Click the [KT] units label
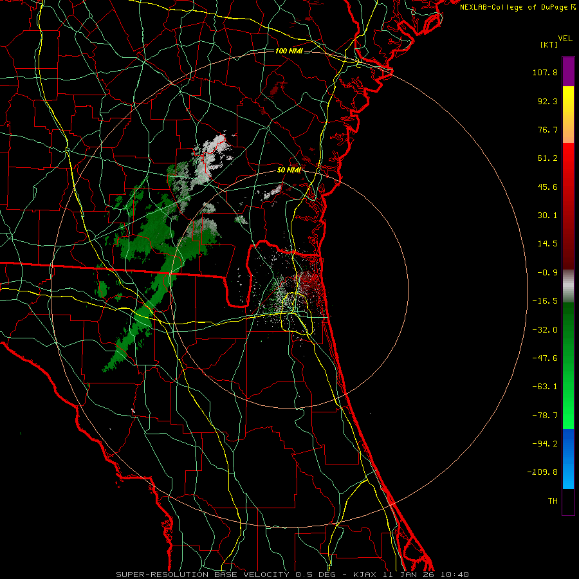The width and height of the screenshot is (579, 579). (549, 44)
